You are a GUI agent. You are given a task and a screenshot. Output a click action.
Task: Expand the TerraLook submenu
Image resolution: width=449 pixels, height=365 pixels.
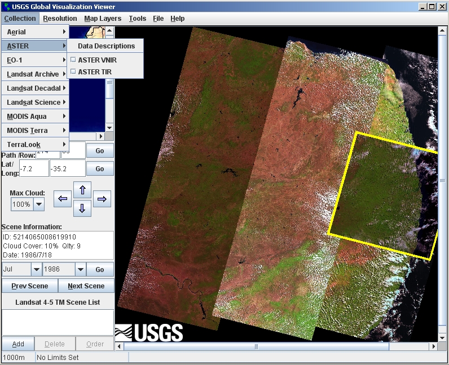pyautogui.click(x=35, y=144)
